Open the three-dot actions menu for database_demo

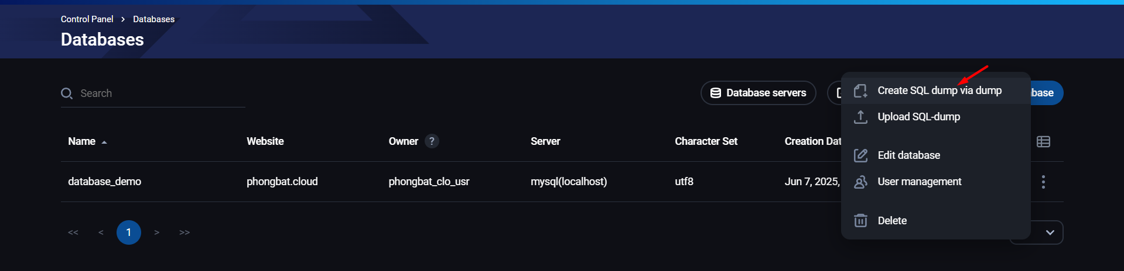pos(1043,182)
